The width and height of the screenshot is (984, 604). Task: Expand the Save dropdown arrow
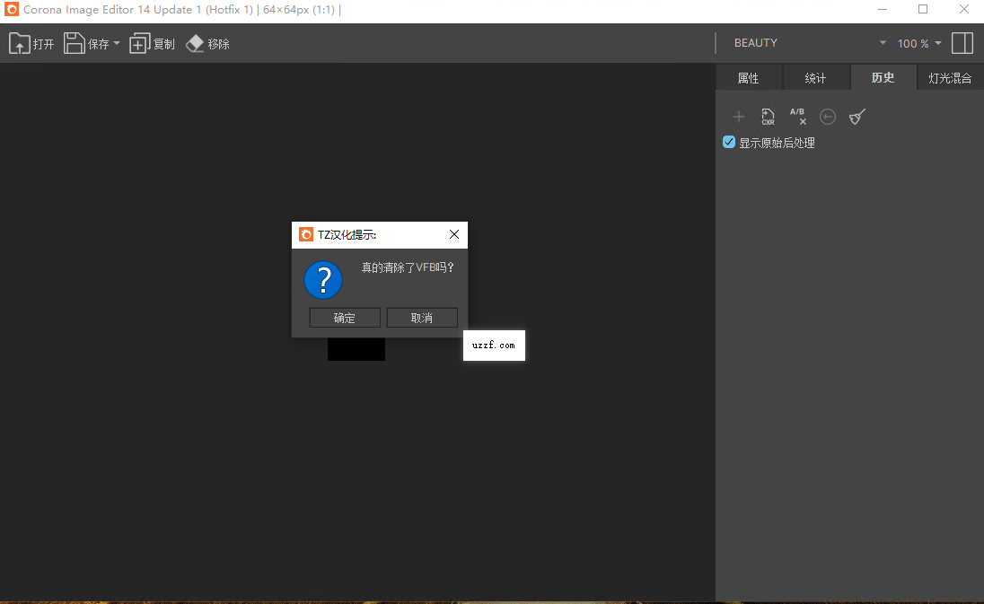(117, 44)
